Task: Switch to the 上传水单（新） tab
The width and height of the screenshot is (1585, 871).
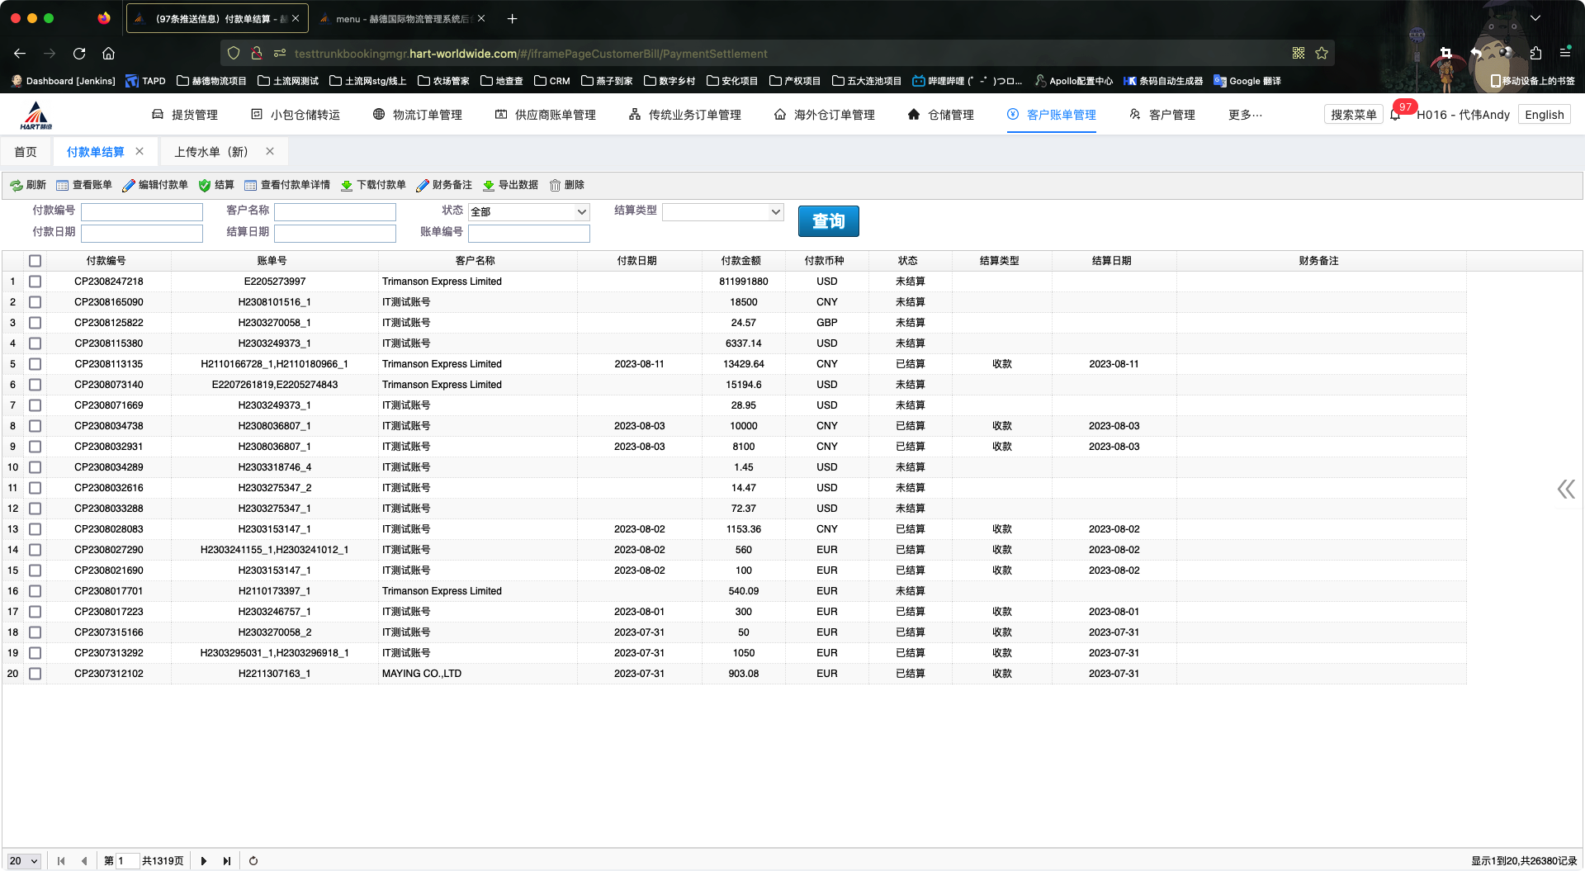Action: tap(211, 152)
